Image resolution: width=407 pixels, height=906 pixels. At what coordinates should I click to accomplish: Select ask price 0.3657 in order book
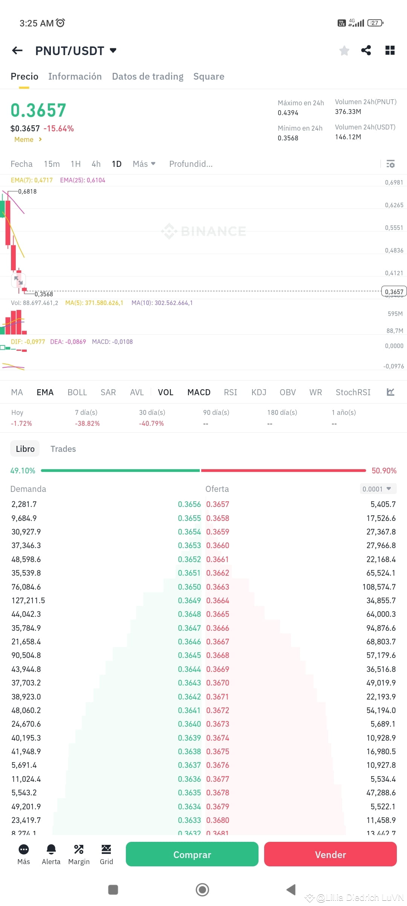(218, 504)
